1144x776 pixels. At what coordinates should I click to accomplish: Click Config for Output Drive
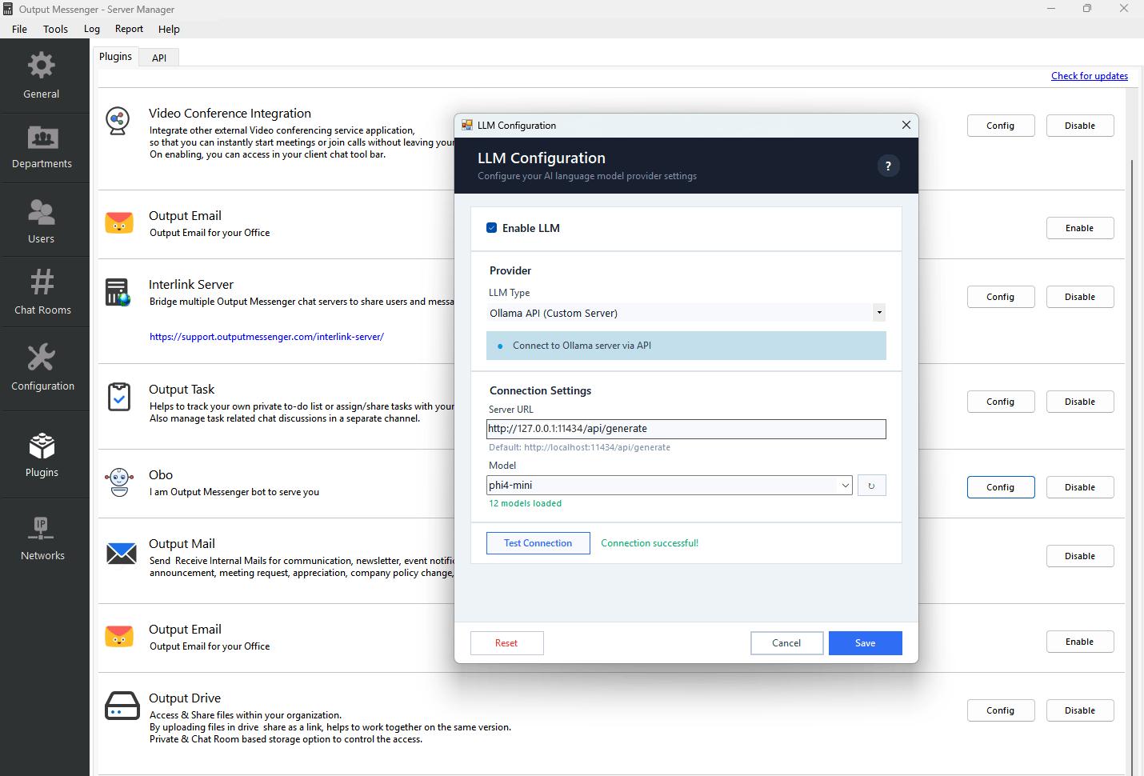[1000, 710]
